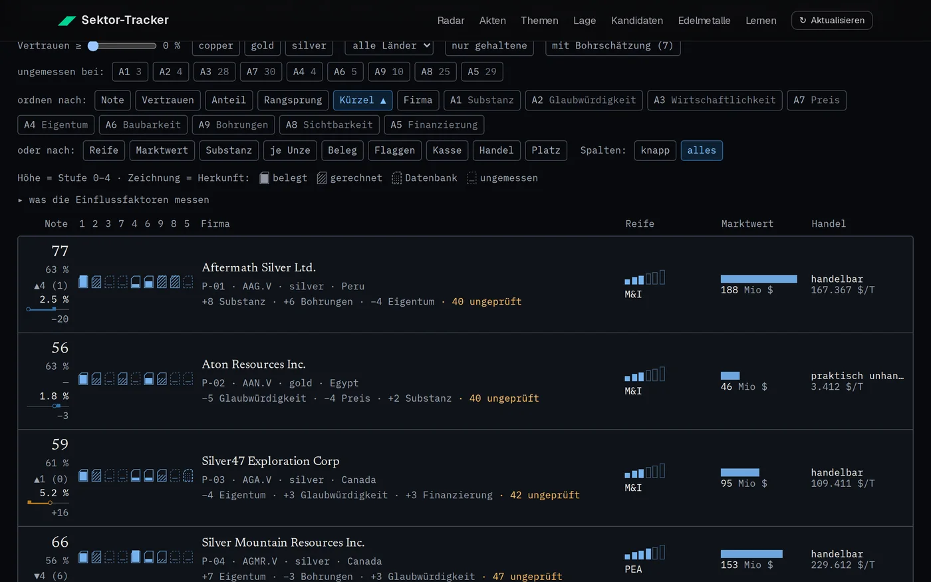Adjust the Vertrauen confidence slider
Image resolution: width=931 pixels, height=582 pixels.
pyautogui.click(x=122, y=46)
